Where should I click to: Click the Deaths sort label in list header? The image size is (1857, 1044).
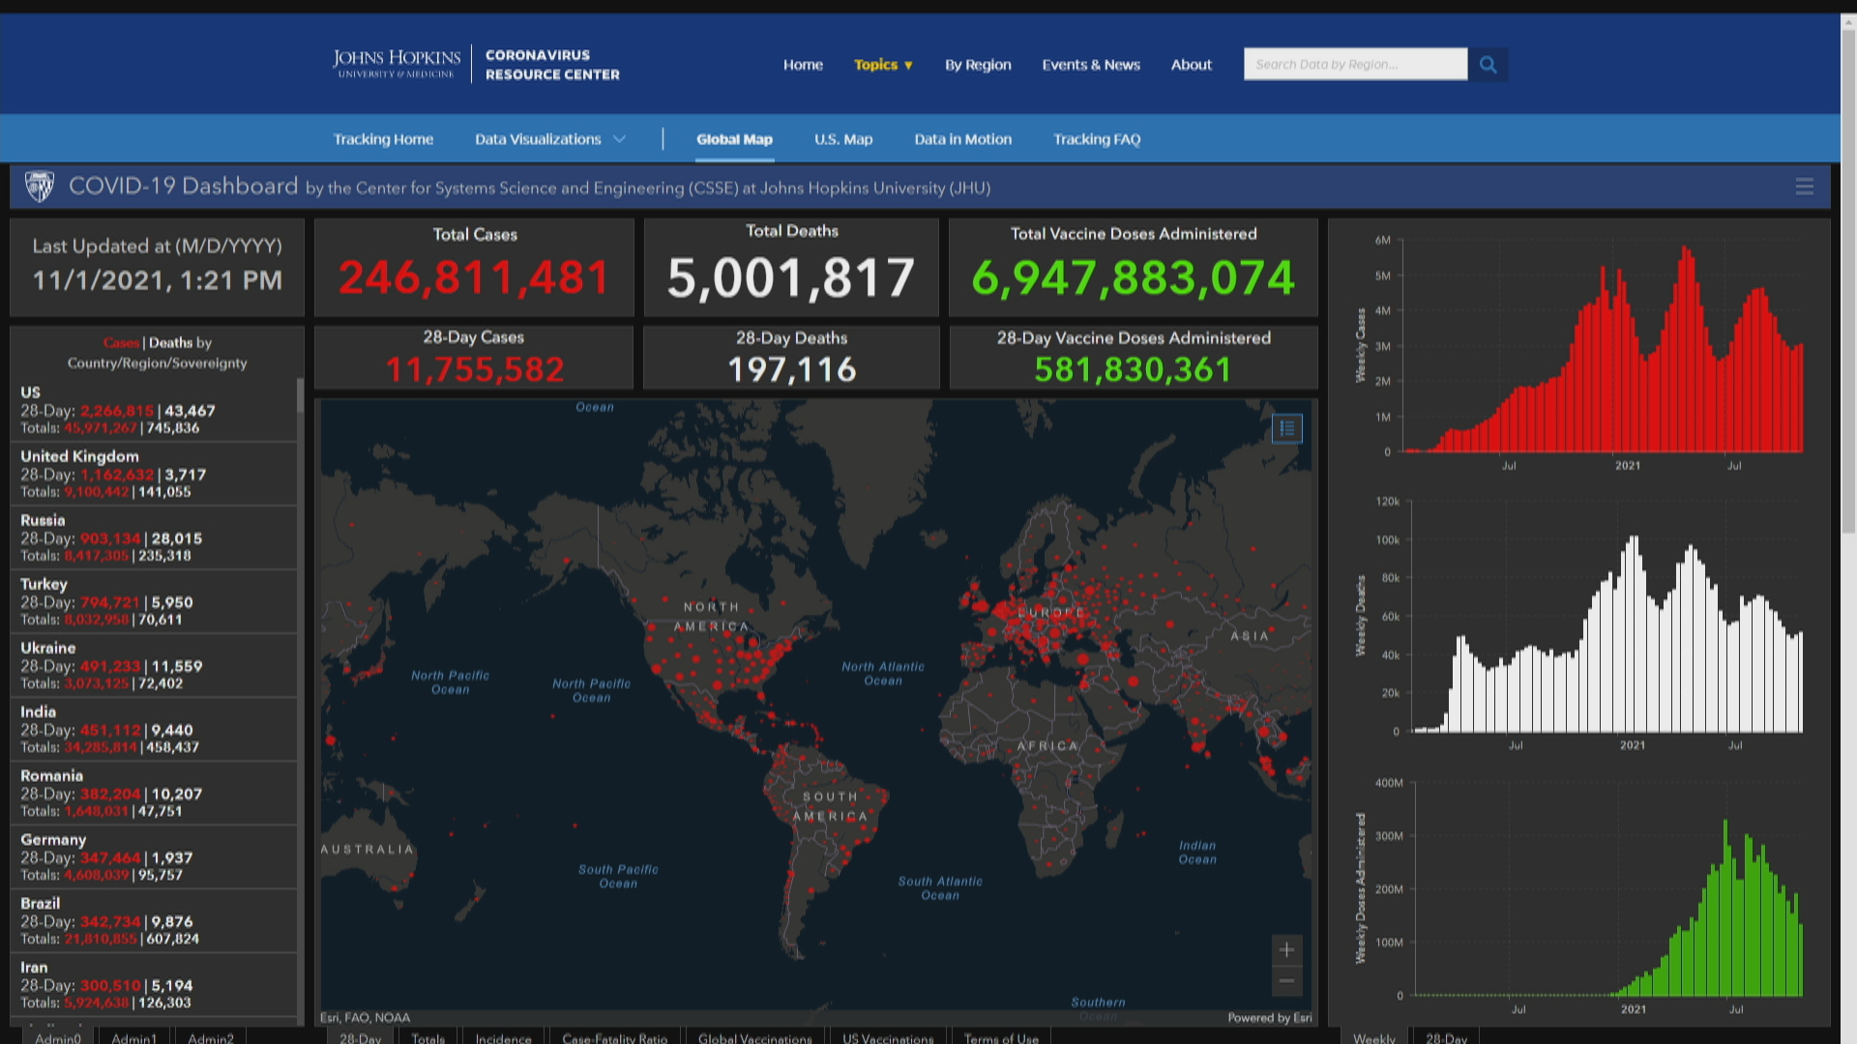point(170,342)
